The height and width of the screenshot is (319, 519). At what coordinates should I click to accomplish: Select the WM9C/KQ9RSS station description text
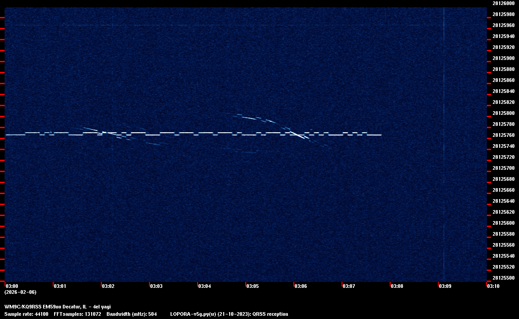(57, 307)
